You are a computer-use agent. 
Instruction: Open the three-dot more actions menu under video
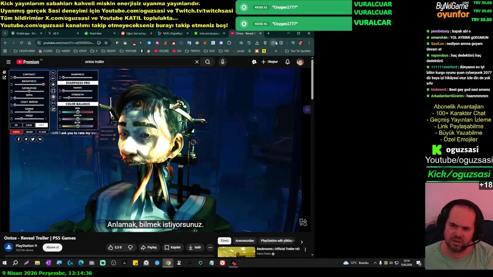tap(210, 247)
